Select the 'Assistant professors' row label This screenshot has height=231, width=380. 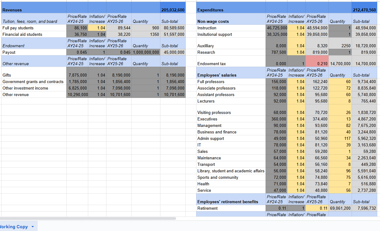click(231, 94)
